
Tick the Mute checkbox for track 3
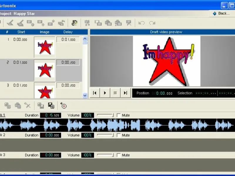click(119, 155)
